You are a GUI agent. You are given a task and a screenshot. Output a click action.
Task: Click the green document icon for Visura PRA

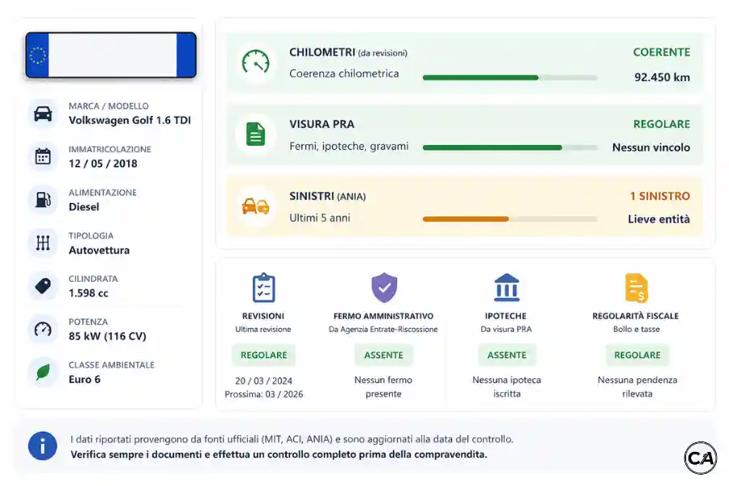256,134
